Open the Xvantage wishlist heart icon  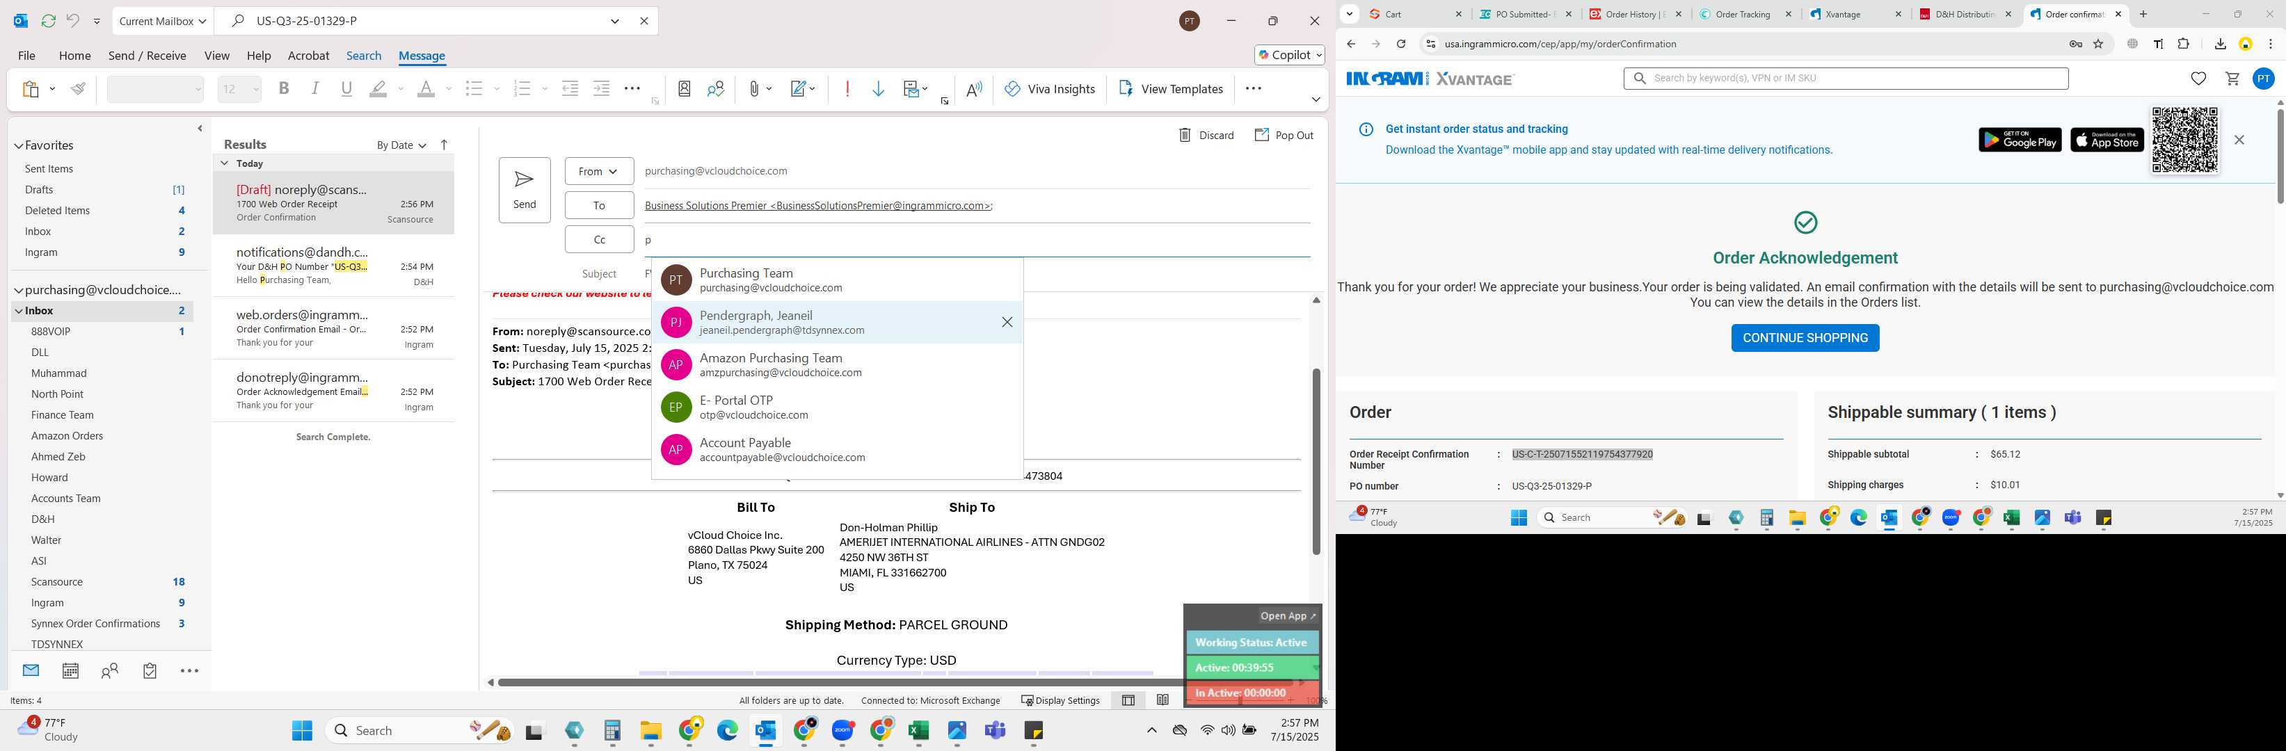pyautogui.click(x=2198, y=79)
